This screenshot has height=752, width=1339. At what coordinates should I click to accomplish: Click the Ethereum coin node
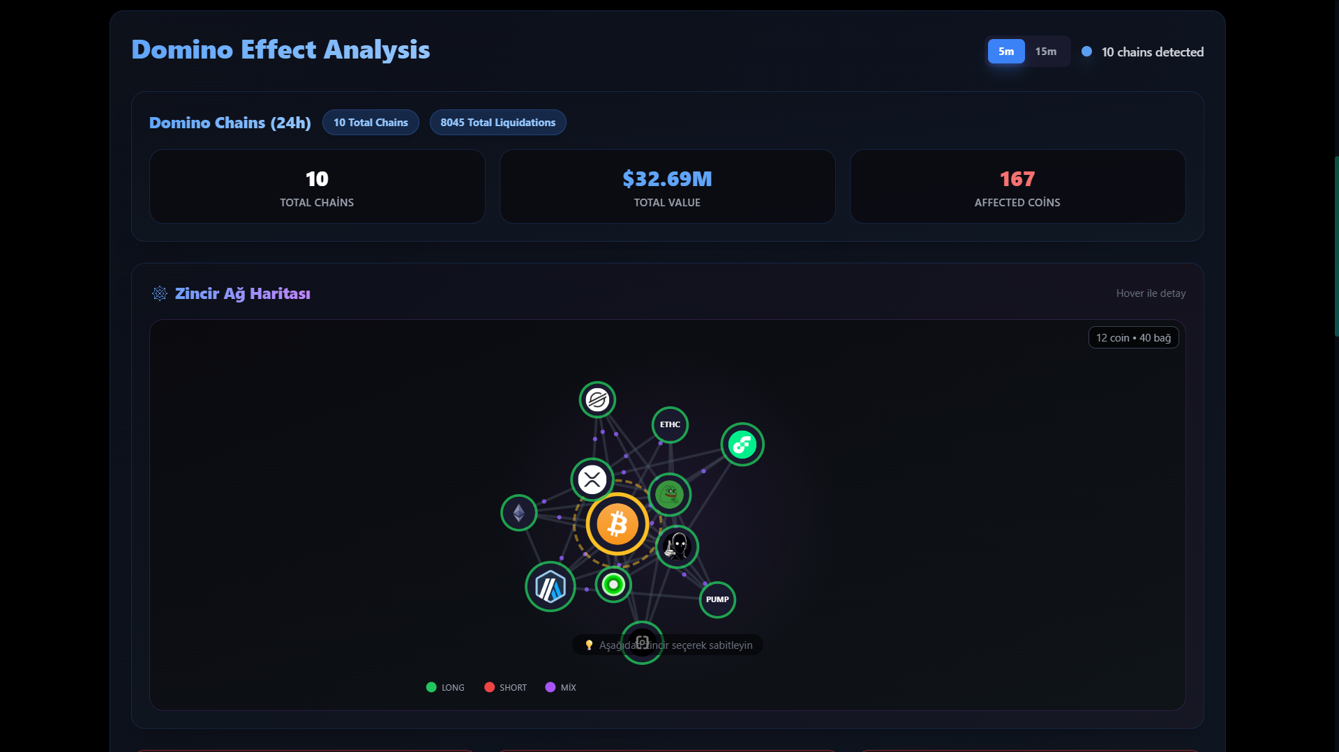[x=518, y=513]
